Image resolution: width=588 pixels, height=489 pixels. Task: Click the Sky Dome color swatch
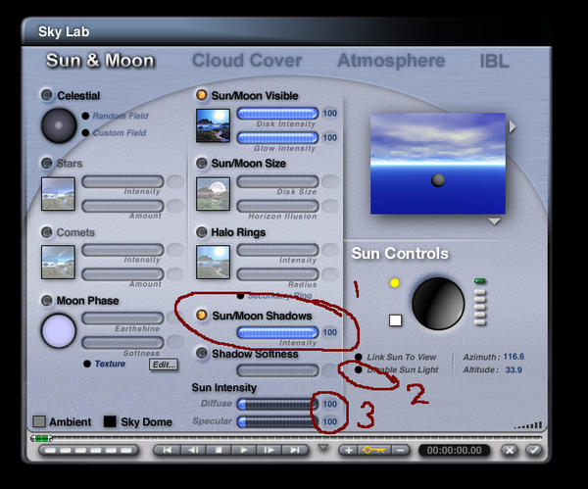(x=110, y=421)
